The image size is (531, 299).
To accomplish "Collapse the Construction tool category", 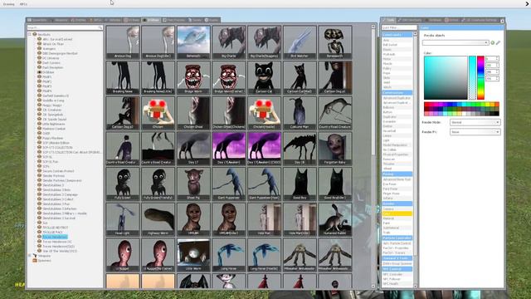I will 397,92.
